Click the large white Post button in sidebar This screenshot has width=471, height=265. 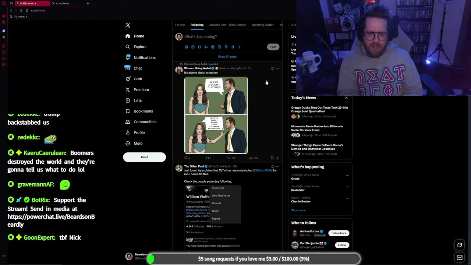click(x=144, y=157)
